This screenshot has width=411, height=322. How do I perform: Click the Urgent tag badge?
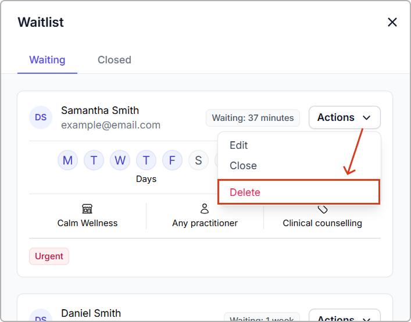pyautogui.click(x=49, y=256)
